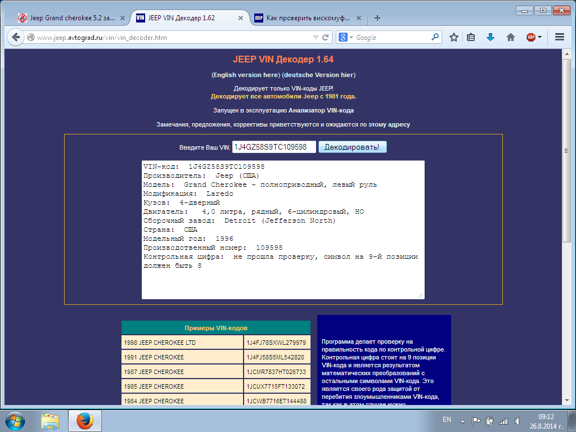
Task: Click the VIN input field
Action: click(x=274, y=147)
